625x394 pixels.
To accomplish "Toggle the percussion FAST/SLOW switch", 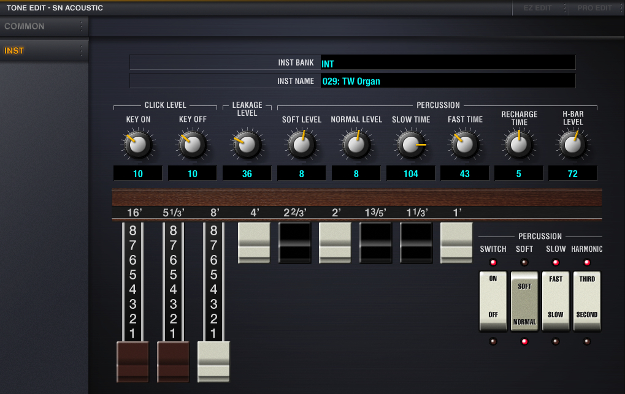I will (556, 301).
